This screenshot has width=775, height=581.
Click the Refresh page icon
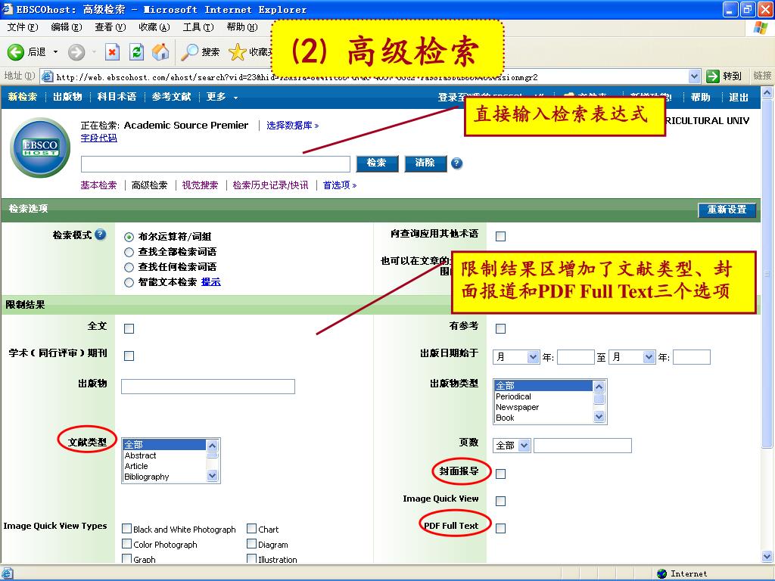[x=136, y=52]
